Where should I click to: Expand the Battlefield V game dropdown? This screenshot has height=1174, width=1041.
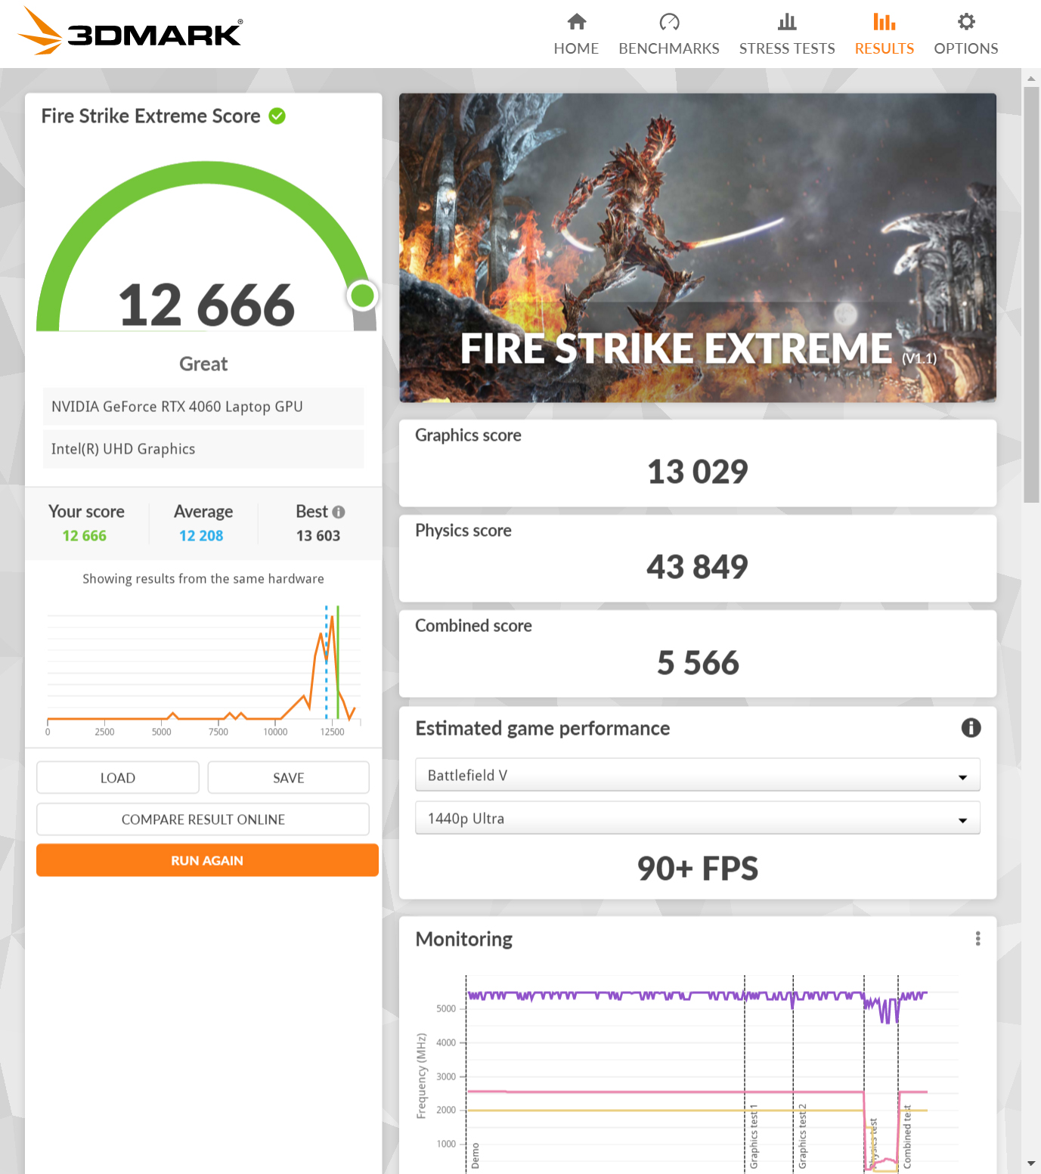tap(697, 775)
